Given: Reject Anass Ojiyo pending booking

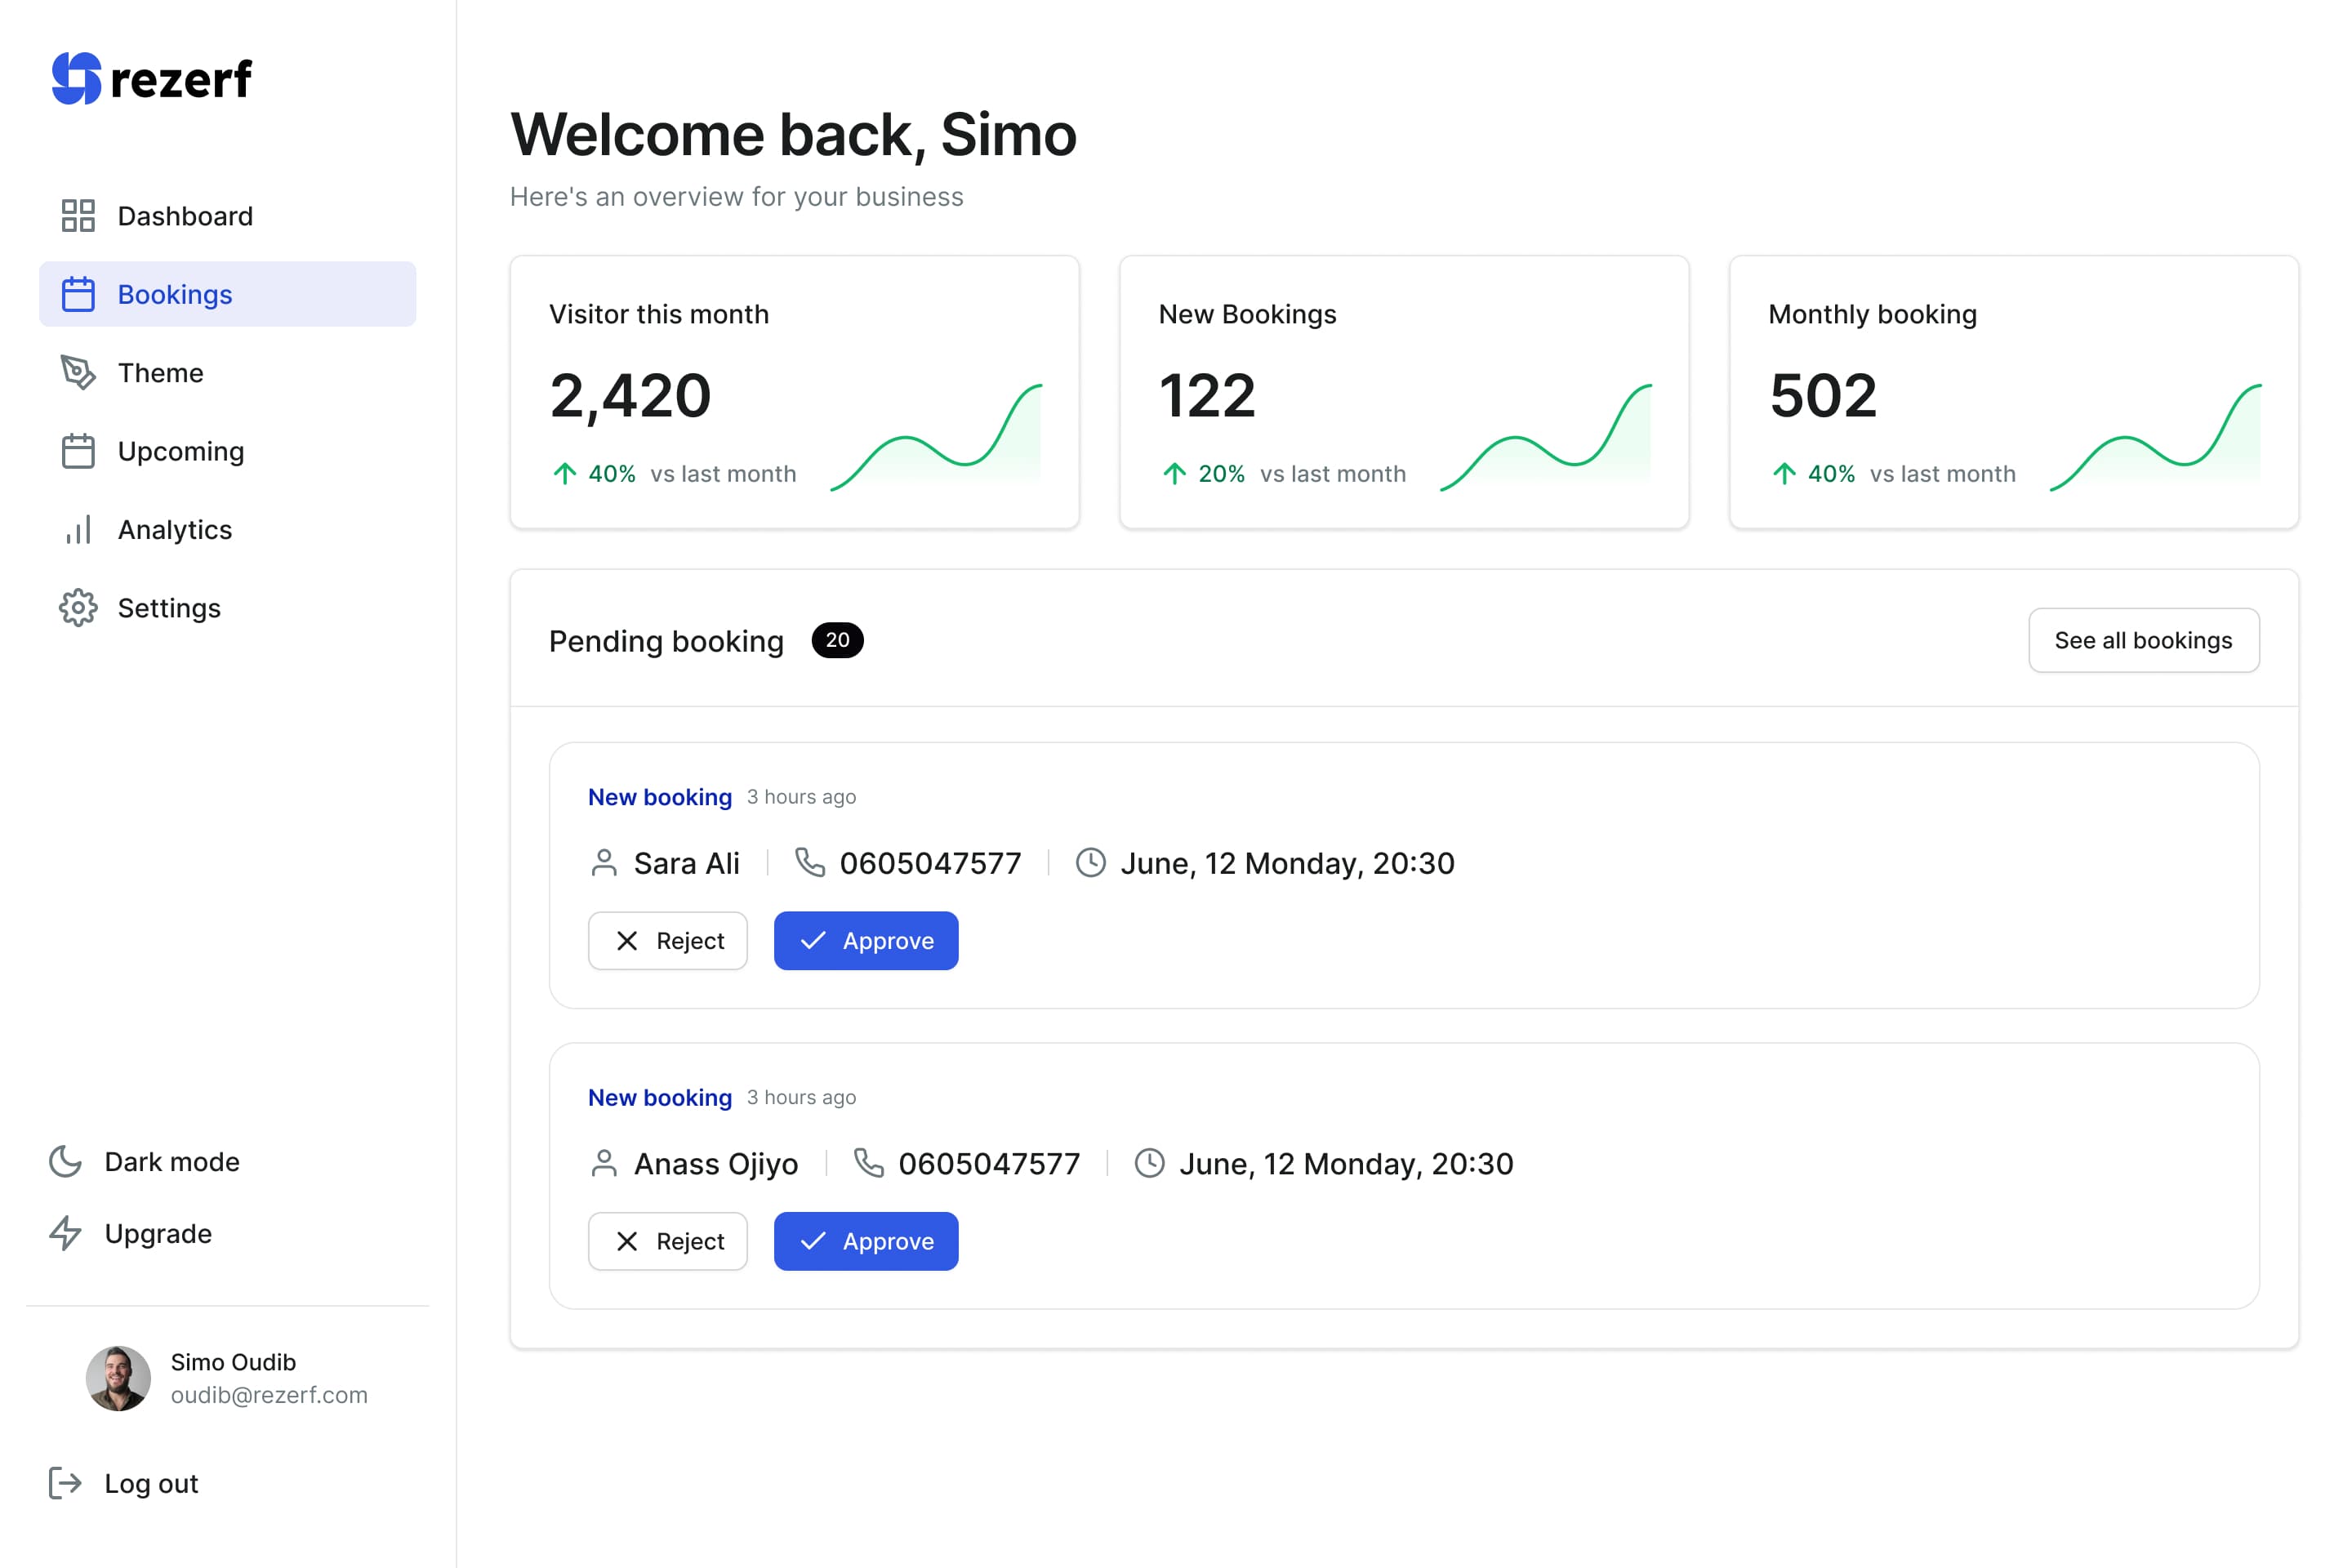Looking at the screenshot, I should 669,1241.
